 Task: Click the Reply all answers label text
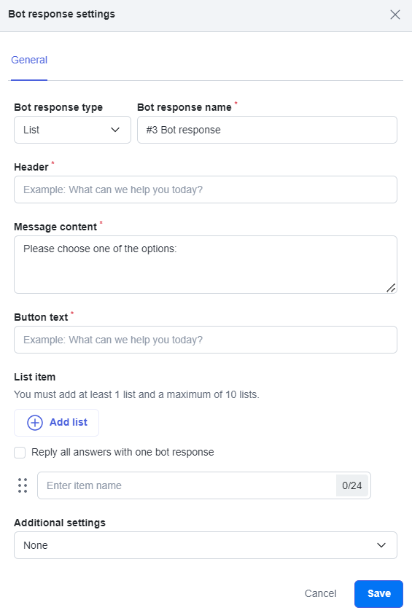(123, 453)
